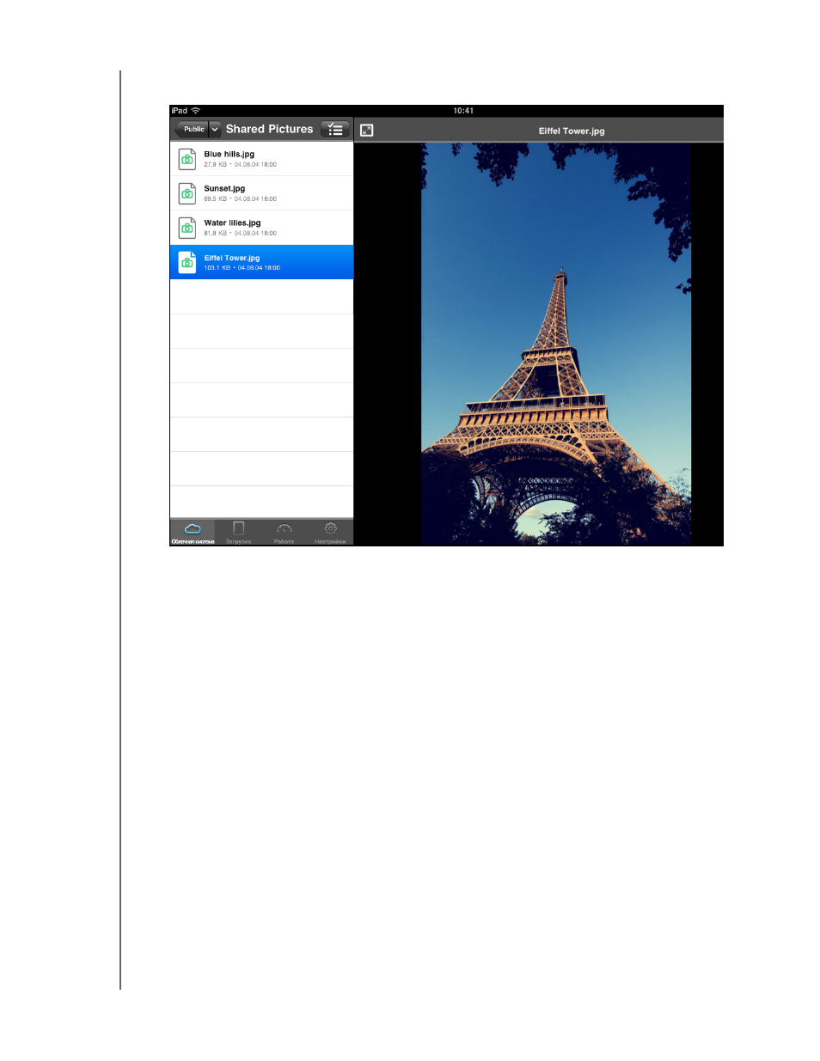Click the Sunset.jpg photo file icon
The height and width of the screenshot is (1061, 820).
[187, 193]
